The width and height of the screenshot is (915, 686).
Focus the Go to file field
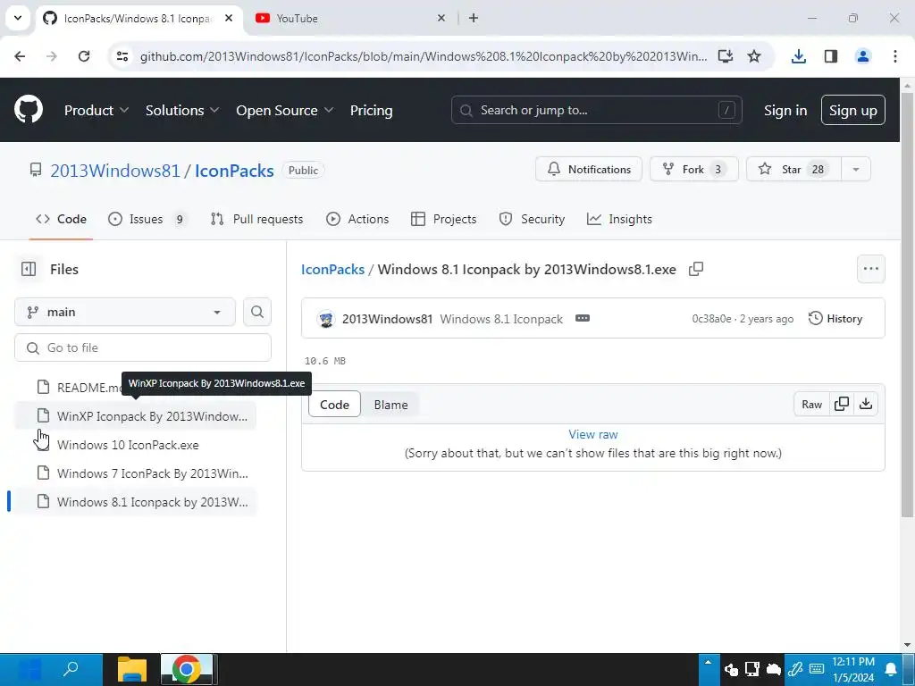tap(143, 347)
